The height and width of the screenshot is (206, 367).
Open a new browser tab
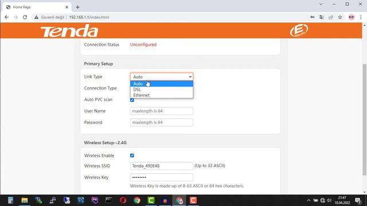[78, 7]
